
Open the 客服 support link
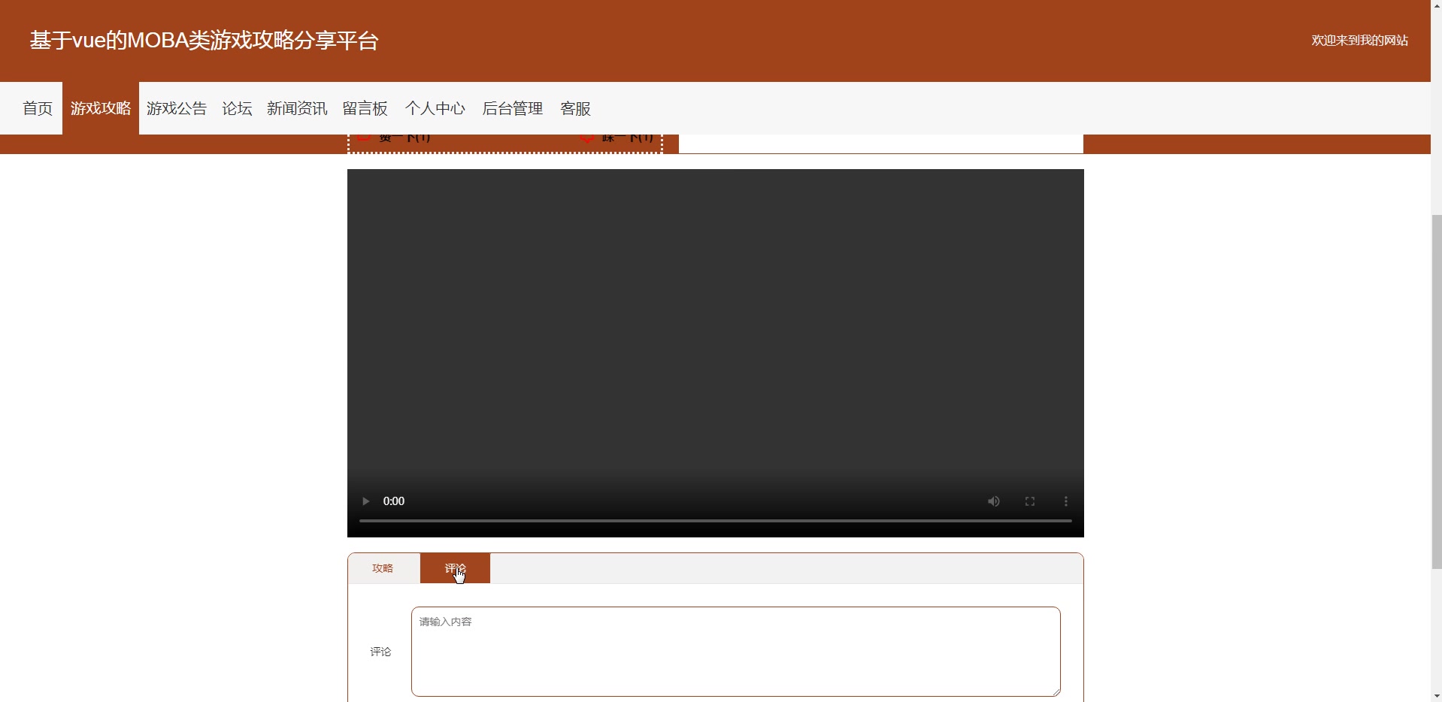pos(575,108)
